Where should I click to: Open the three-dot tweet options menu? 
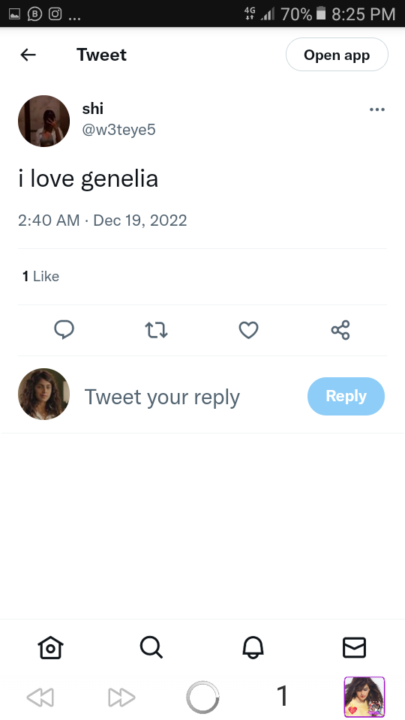377,109
